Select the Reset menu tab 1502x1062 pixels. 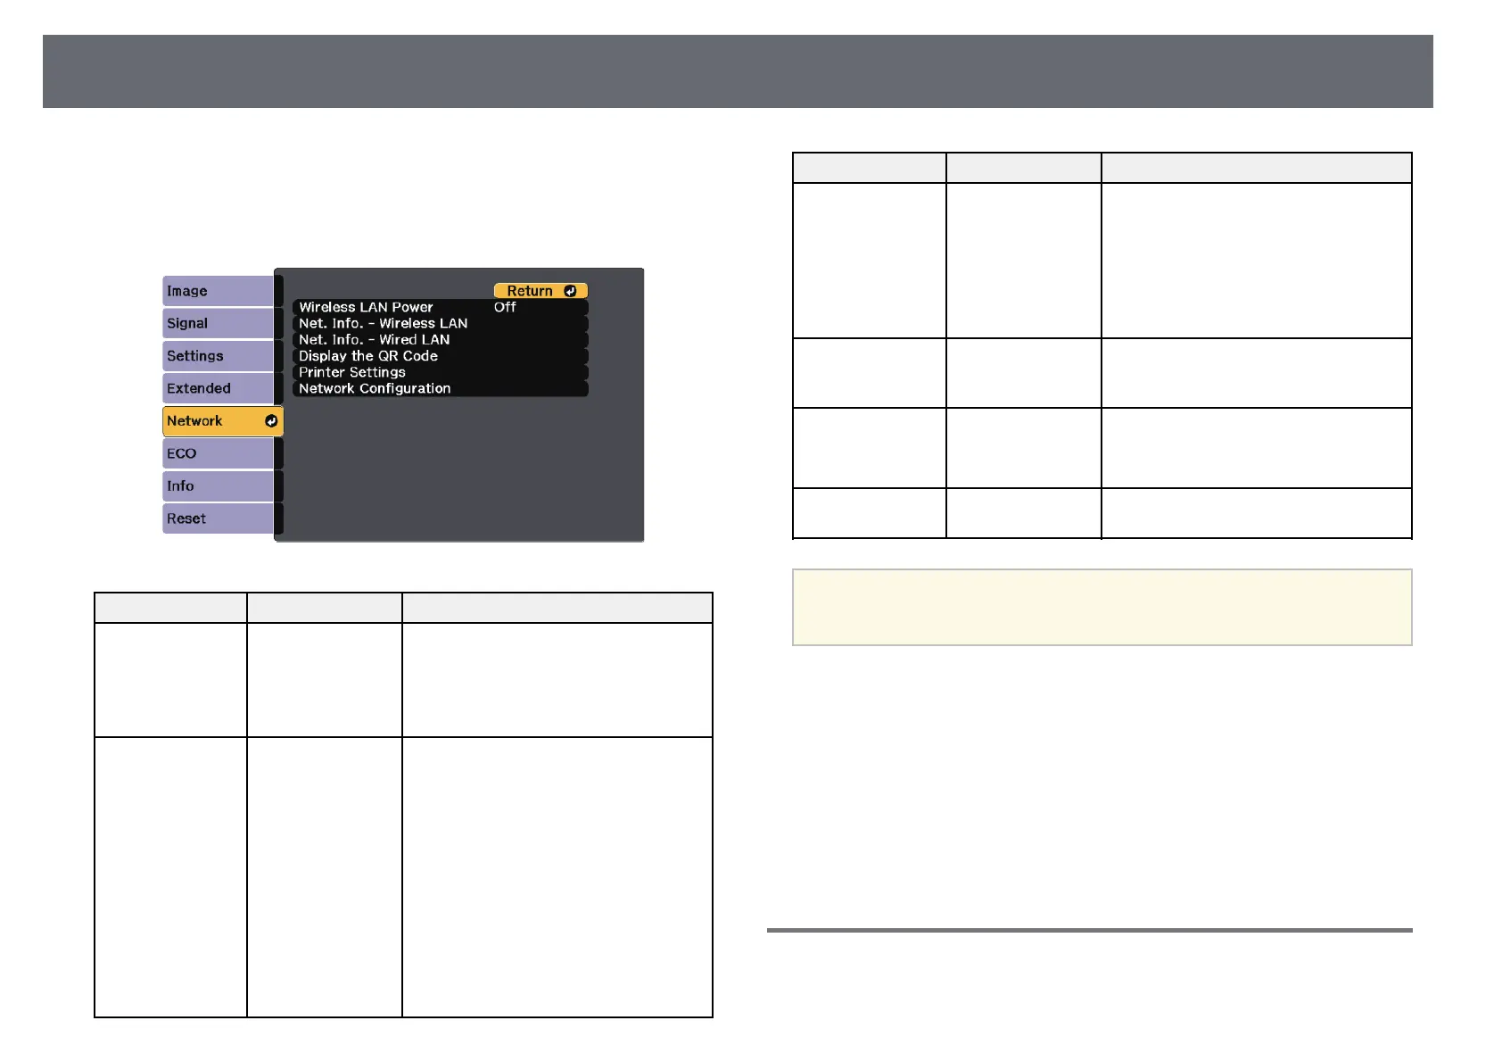click(218, 519)
